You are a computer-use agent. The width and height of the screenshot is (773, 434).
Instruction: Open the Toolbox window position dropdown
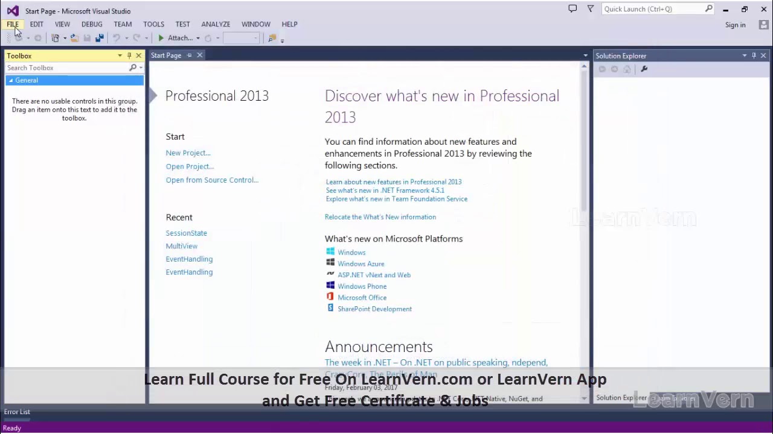pyautogui.click(x=120, y=55)
